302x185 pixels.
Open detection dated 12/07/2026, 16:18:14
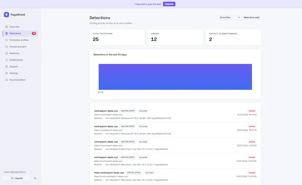tap(175, 115)
